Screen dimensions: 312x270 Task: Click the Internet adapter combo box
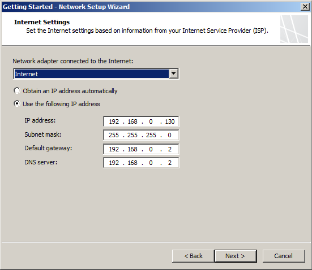tap(96, 74)
